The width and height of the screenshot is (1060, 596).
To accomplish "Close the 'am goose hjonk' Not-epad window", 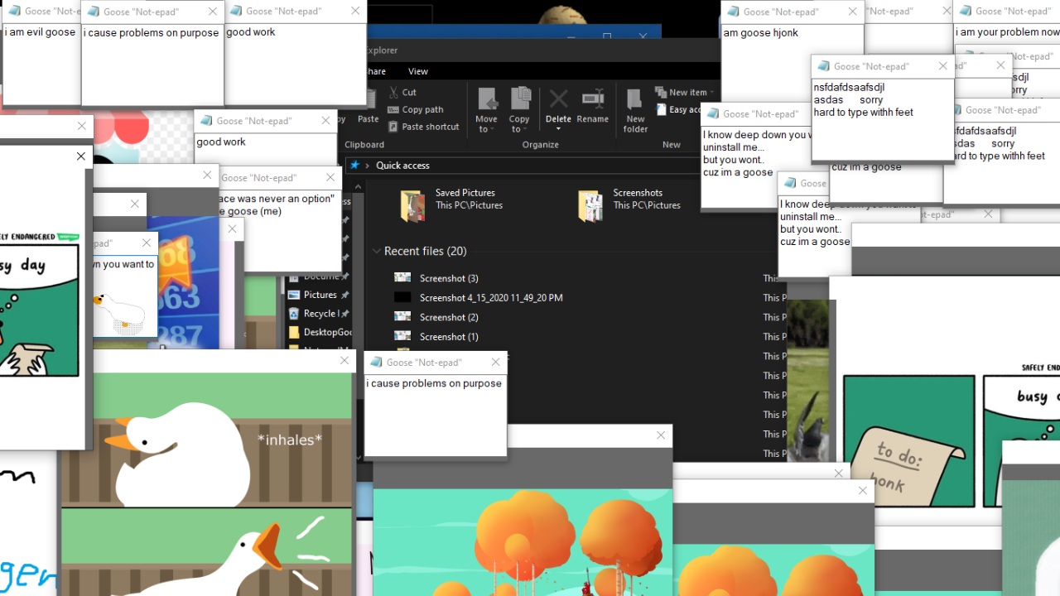I will pos(852,12).
